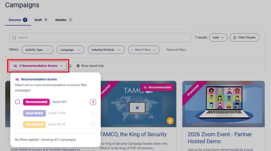The height and width of the screenshot is (151, 271).
Task: Open Filter Presets
Action: [x=244, y=38]
